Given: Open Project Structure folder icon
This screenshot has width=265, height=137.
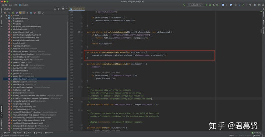Looking at the screenshot, I should coord(255,5).
